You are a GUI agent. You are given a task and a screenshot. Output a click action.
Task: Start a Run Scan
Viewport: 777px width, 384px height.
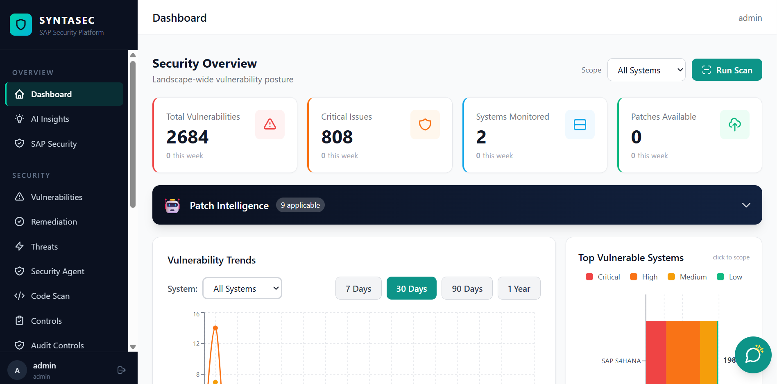click(x=727, y=70)
